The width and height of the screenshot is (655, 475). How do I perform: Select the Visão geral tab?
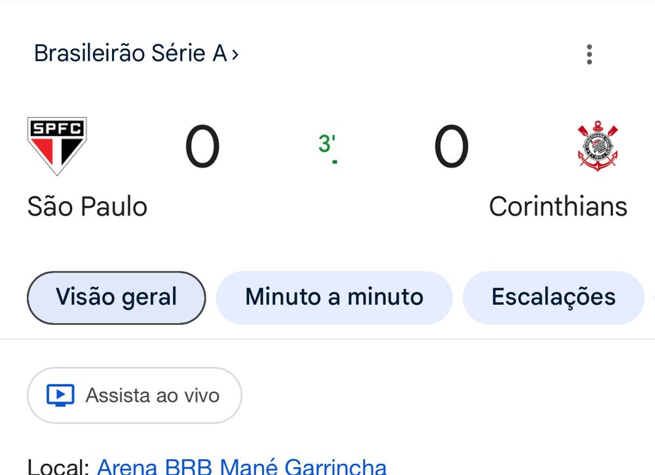click(x=116, y=297)
